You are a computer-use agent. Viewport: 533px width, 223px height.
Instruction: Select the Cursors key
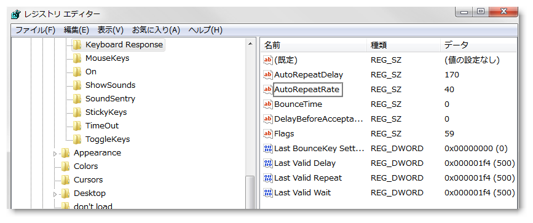click(89, 180)
